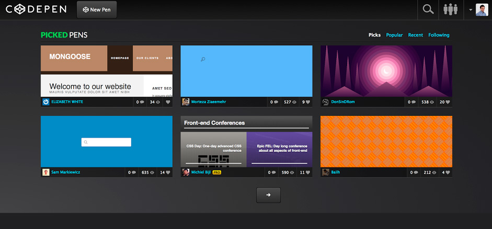Open comments on Morteza Ziaeemehr's pen

pos(274,102)
